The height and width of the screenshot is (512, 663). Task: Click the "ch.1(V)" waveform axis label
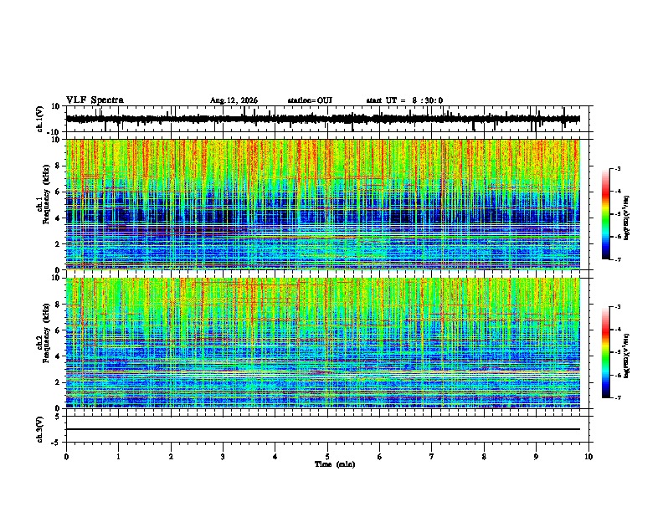[40, 119]
